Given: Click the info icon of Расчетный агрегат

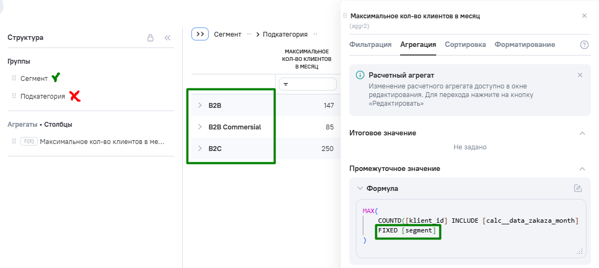Looking at the screenshot, I should tap(360, 75).
